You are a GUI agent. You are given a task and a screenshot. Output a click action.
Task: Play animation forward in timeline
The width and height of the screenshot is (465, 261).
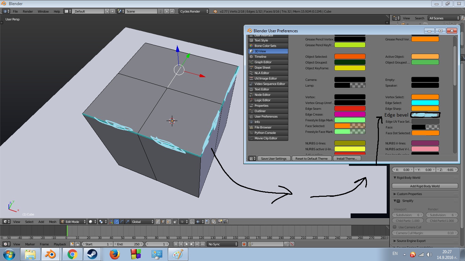[192, 244]
